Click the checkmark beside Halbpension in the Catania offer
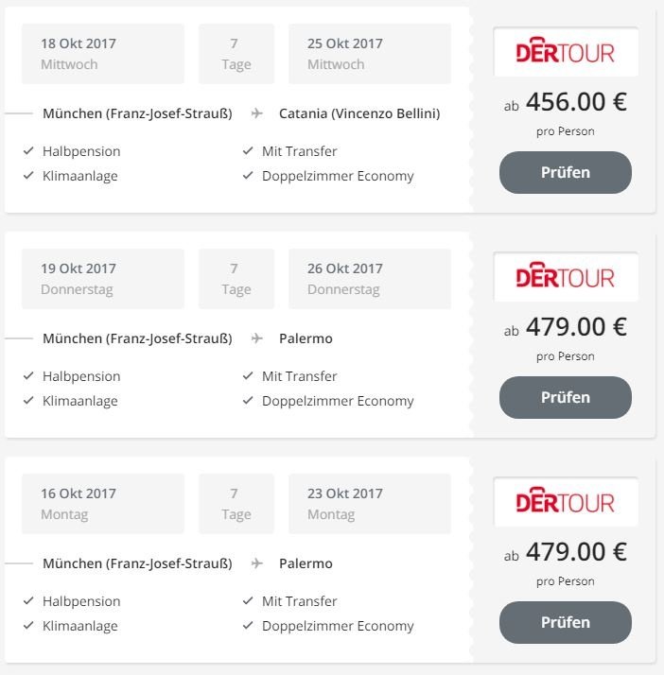Screen dimensions: 664x675 point(28,150)
